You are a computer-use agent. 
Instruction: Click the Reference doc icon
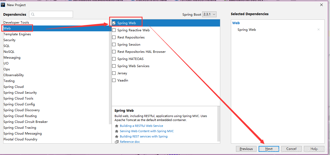(117, 142)
